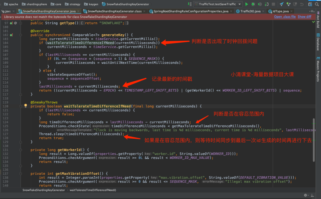Close SpringBootShardingRuleConfigurationProperties.java tab
Screen dimensions: 321x199
231,11
